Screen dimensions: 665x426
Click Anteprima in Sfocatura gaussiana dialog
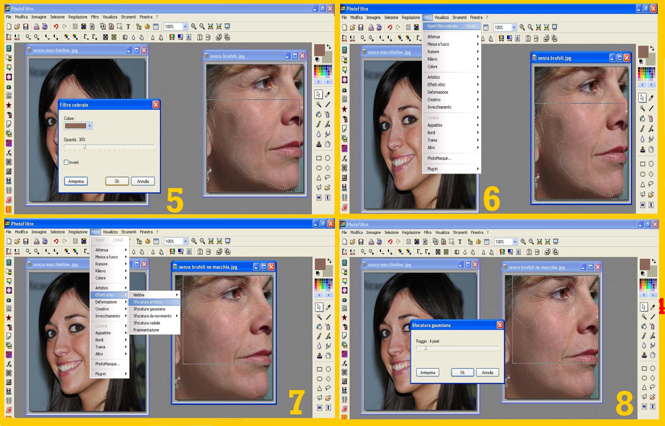428,373
